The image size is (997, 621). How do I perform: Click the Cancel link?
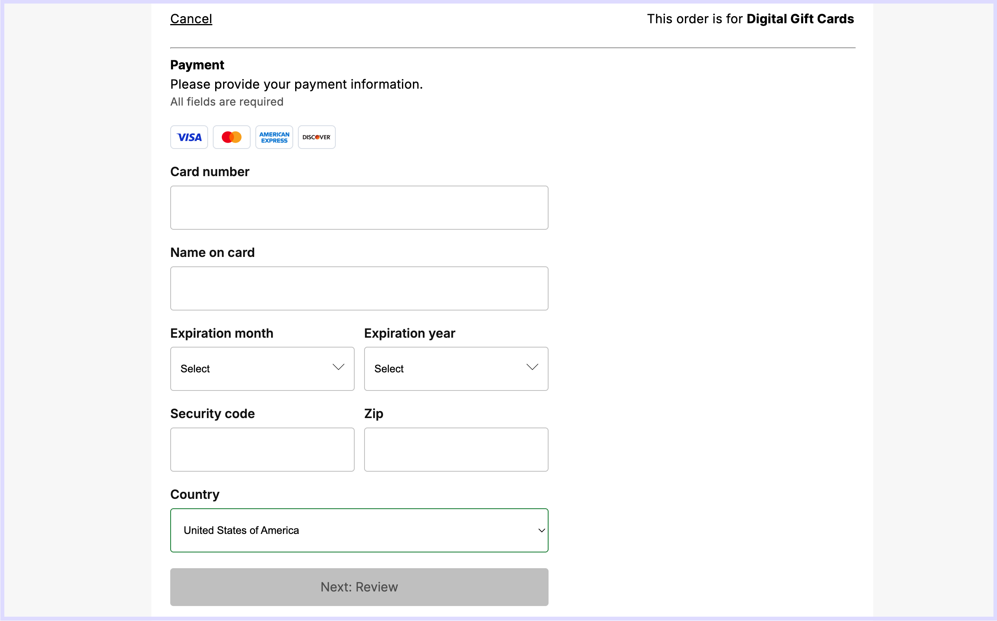pos(191,19)
